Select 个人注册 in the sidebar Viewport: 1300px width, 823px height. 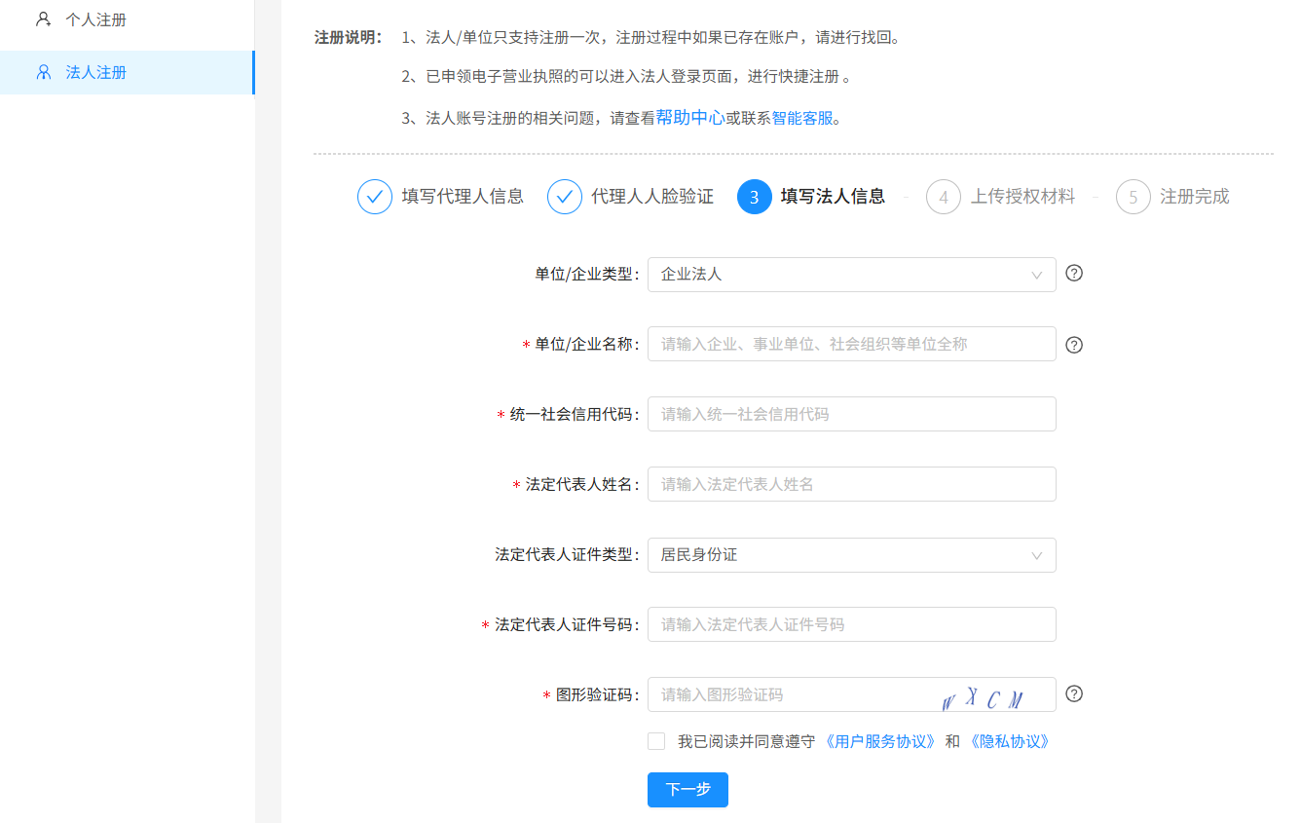coord(95,19)
